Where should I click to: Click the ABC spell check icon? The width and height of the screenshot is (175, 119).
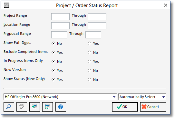tap(22, 107)
